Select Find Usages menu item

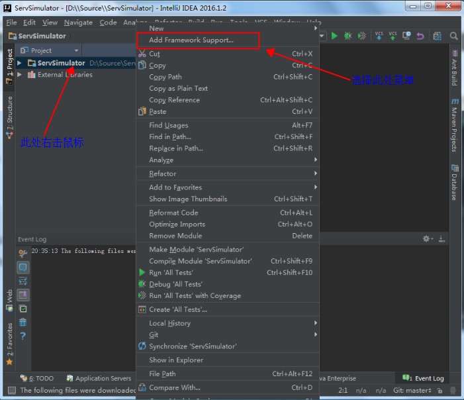coord(227,125)
